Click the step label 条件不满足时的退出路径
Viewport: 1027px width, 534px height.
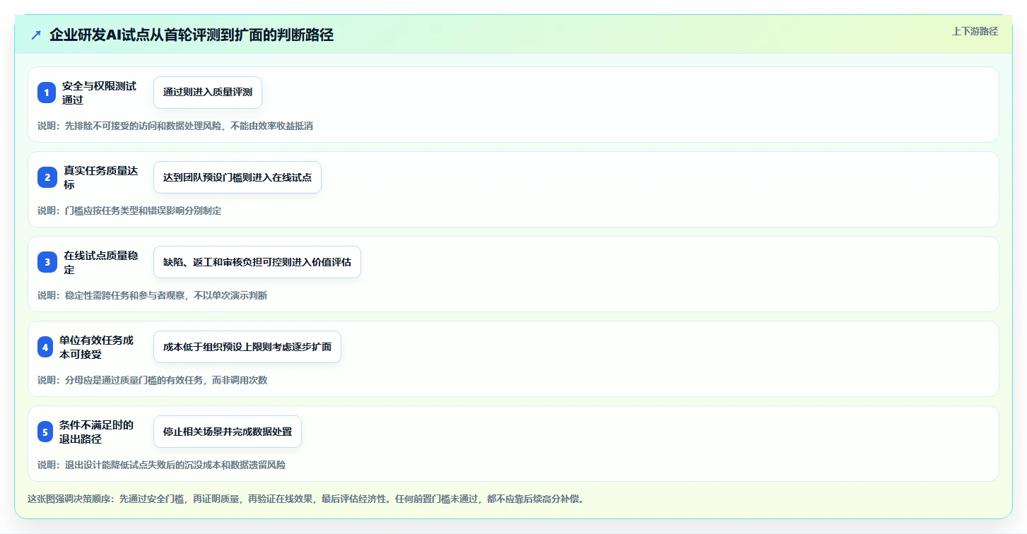pyautogui.click(x=96, y=432)
